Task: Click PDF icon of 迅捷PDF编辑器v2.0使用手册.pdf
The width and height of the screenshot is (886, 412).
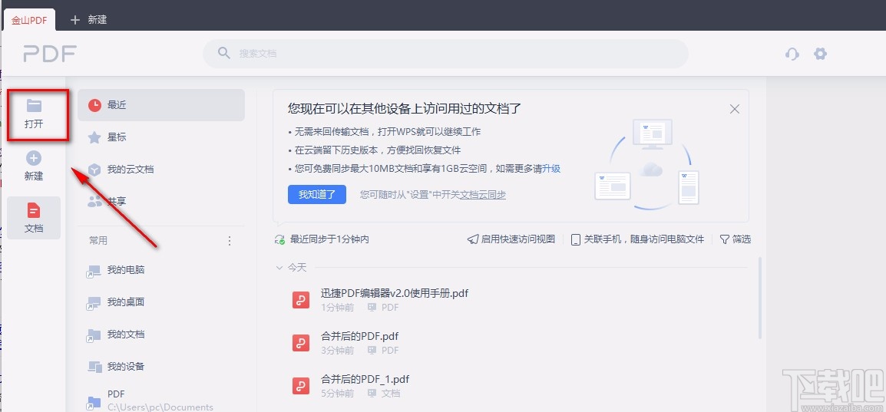Action: point(301,300)
